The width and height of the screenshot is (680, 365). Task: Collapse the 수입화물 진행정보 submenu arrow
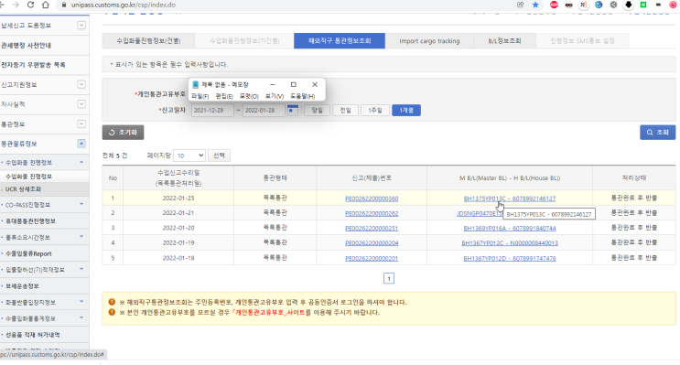tap(81, 162)
